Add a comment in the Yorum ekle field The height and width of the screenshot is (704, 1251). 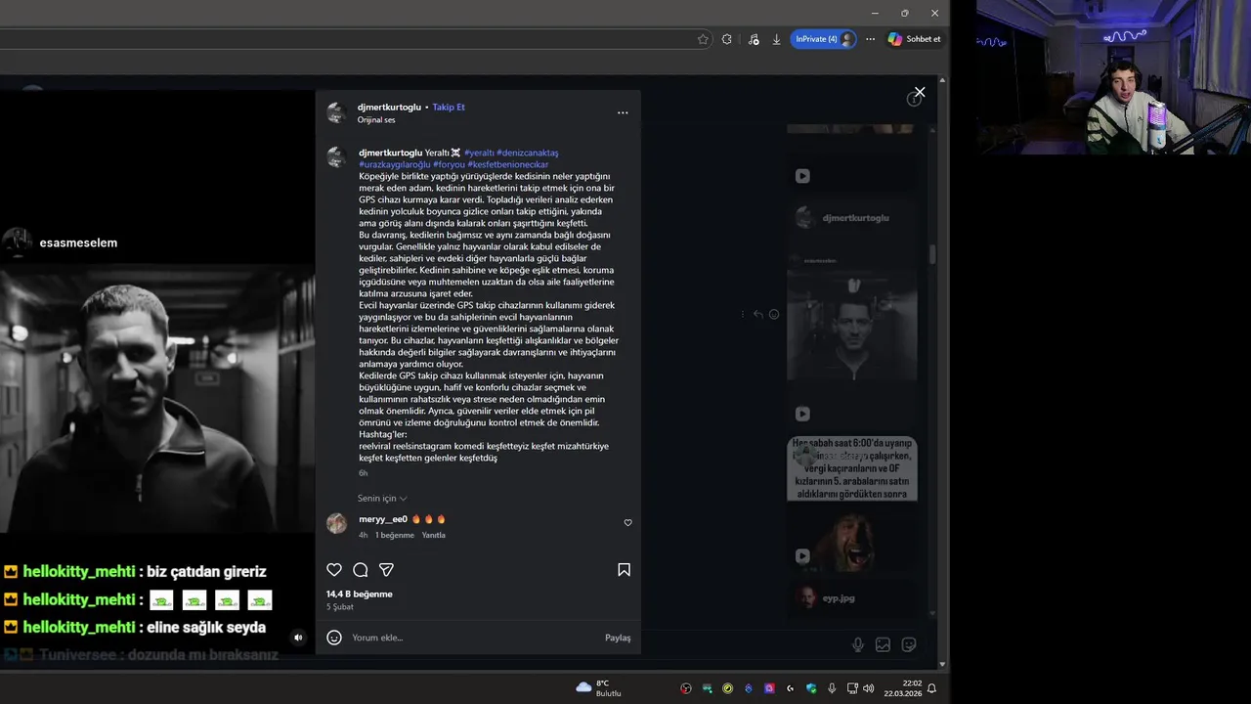point(474,638)
